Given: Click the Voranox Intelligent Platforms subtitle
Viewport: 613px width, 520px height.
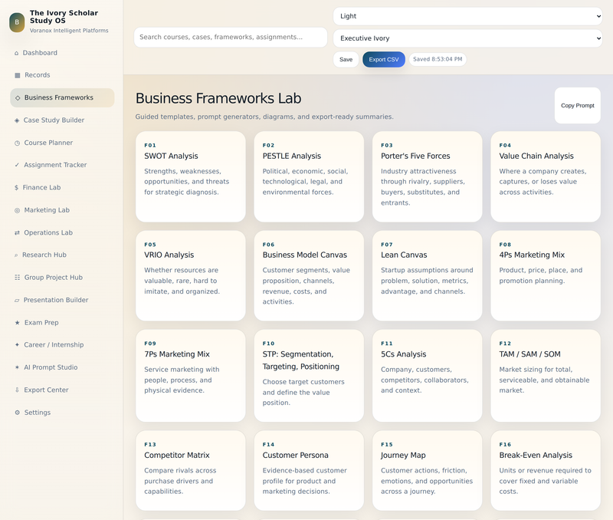Looking at the screenshot, I should point(69,31).
